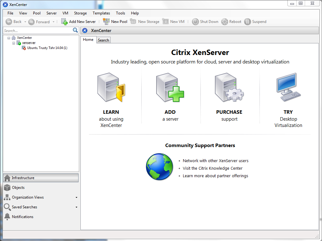The image size is (322, 241).
Task: Click into the Search input field
Action: [x=38, y=30]
